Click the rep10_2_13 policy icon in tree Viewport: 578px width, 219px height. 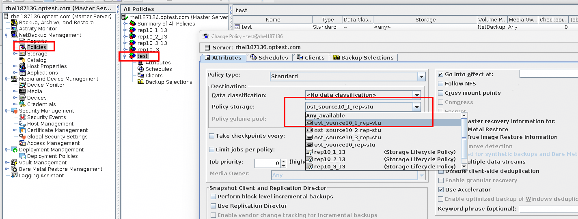[x=133, y=37]
